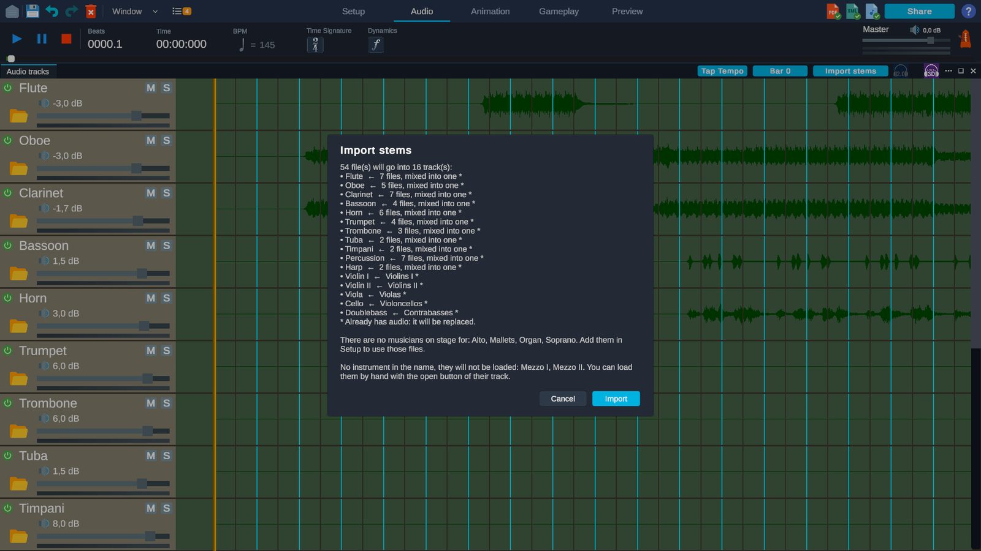Switch to the Gameplay tab
981x551 pixels.
click(559, 11)
